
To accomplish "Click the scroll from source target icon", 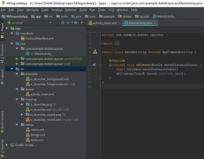I will click(63, 23).
